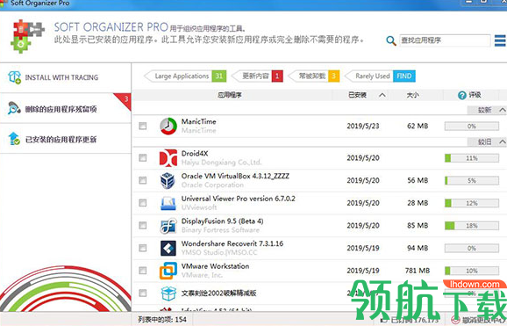Enable the DisplayFusion 9.5 checkbox

point(143,226)
